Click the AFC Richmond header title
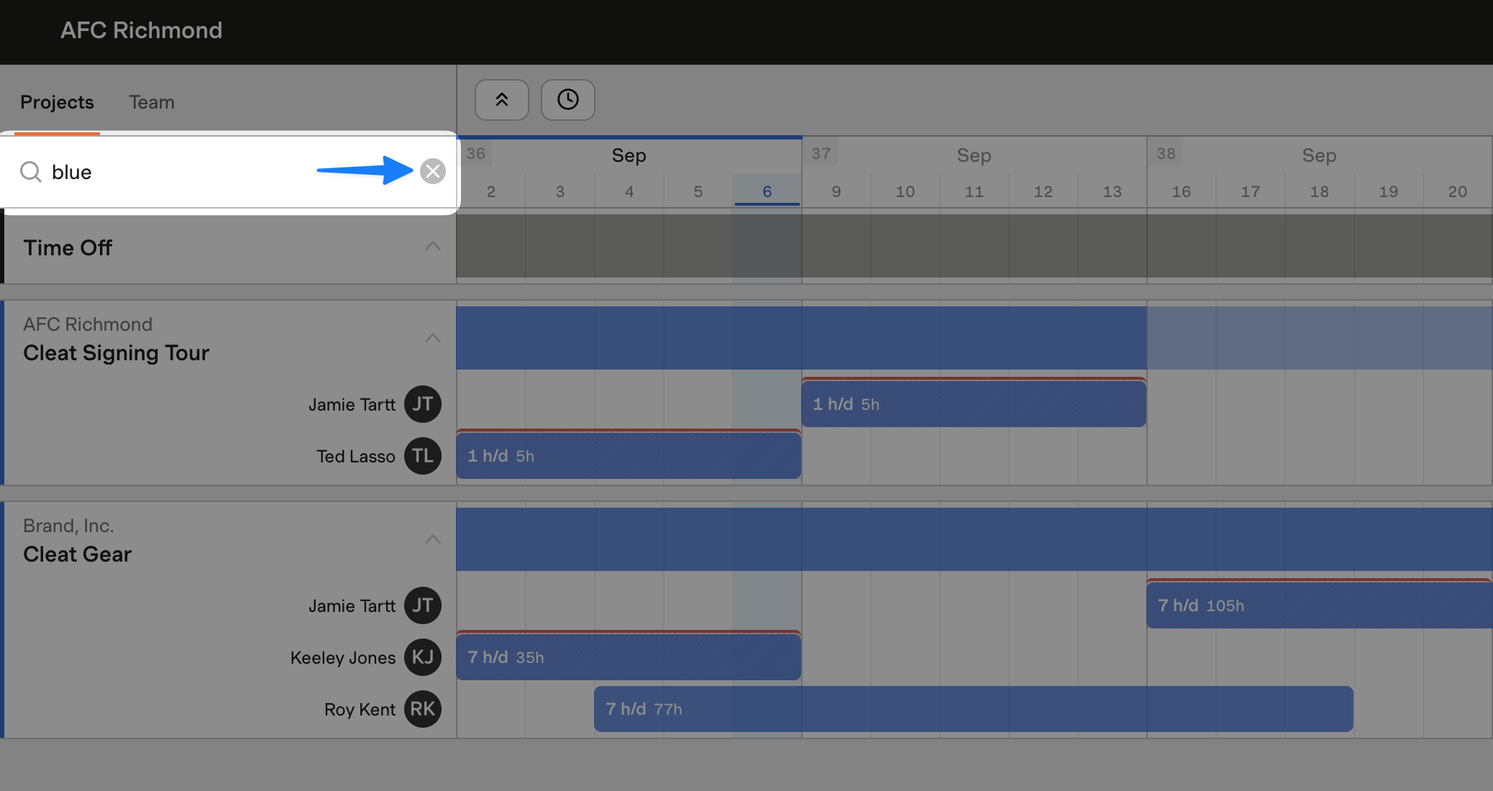1493x791 pixels. tap(141, 30)
